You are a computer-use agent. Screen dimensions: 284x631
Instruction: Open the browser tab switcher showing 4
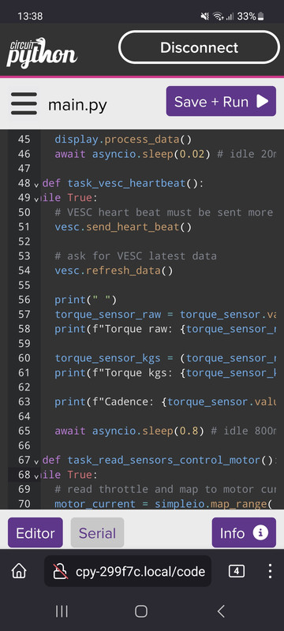click(236, 570)
